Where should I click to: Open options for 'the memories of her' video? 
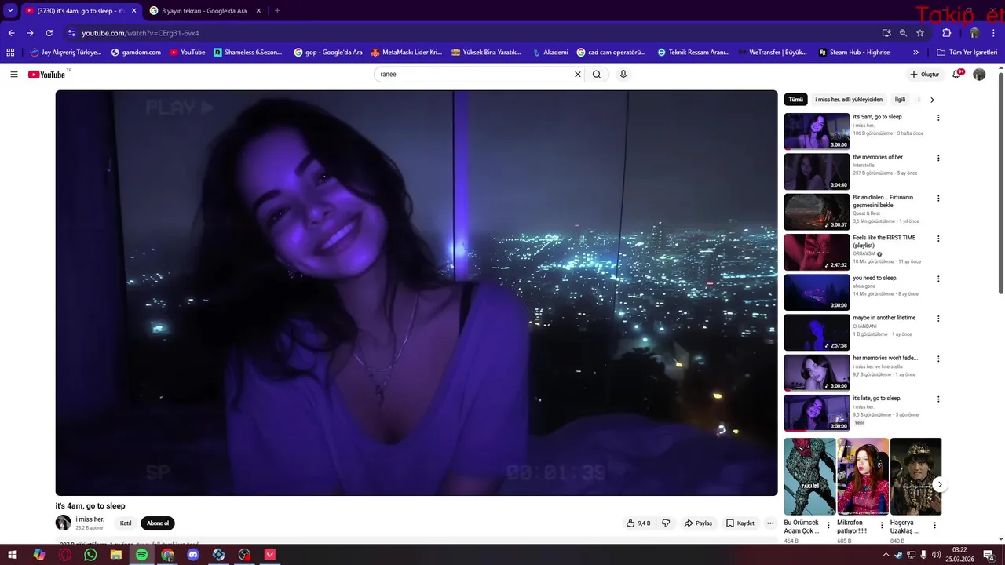coord(938,158)
